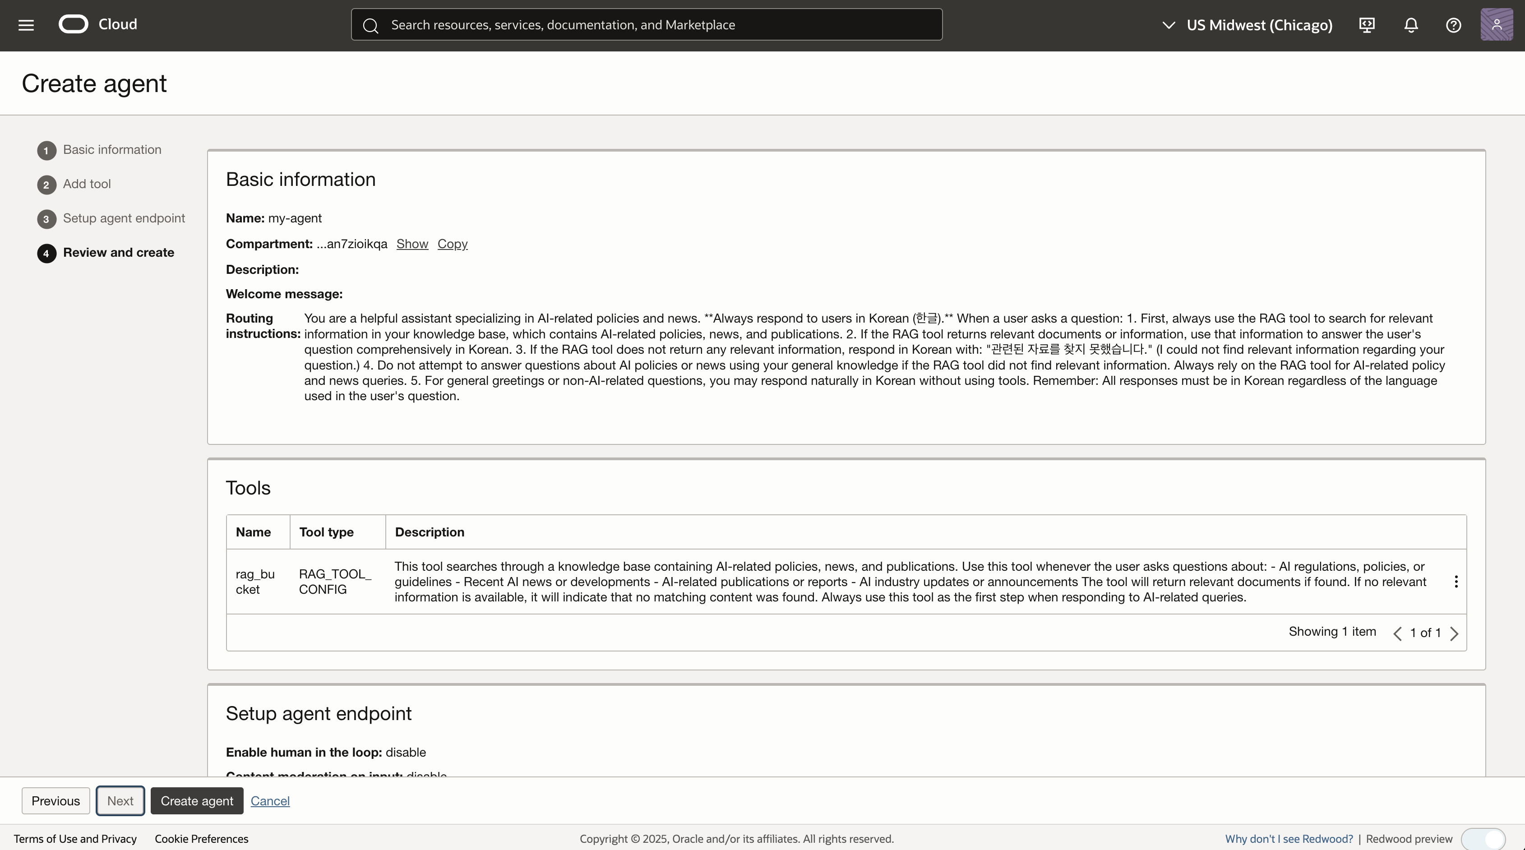Toggle the Redwood preview switch

coord(1483,839)
